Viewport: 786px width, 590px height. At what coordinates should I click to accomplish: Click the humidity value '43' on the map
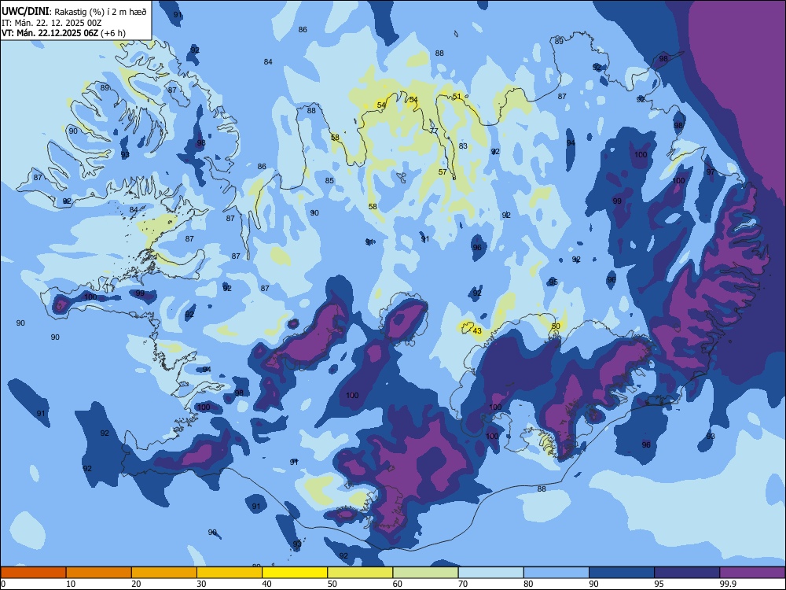[477, 330]
